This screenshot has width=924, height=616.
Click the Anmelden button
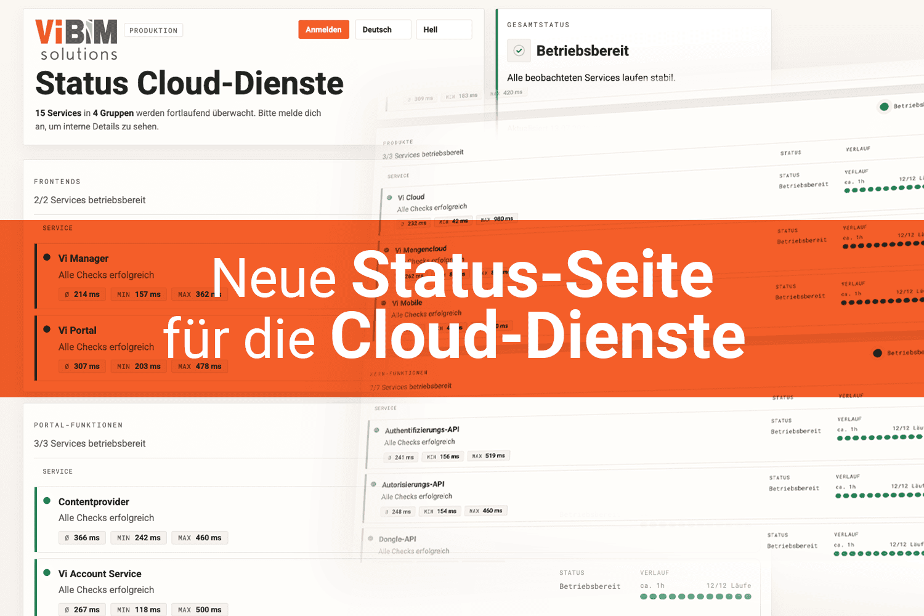[324, 30]
